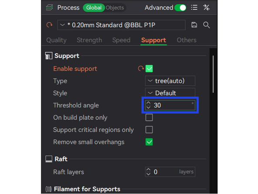This screenshot has height=194, width=258.
Task: Click the Raft layers label
Action: click(68, 172)
